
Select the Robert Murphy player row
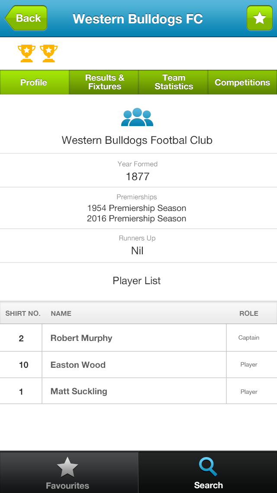coord(138,338)
